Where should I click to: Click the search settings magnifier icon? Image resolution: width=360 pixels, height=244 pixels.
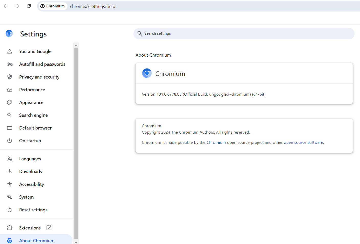[140, 33]
